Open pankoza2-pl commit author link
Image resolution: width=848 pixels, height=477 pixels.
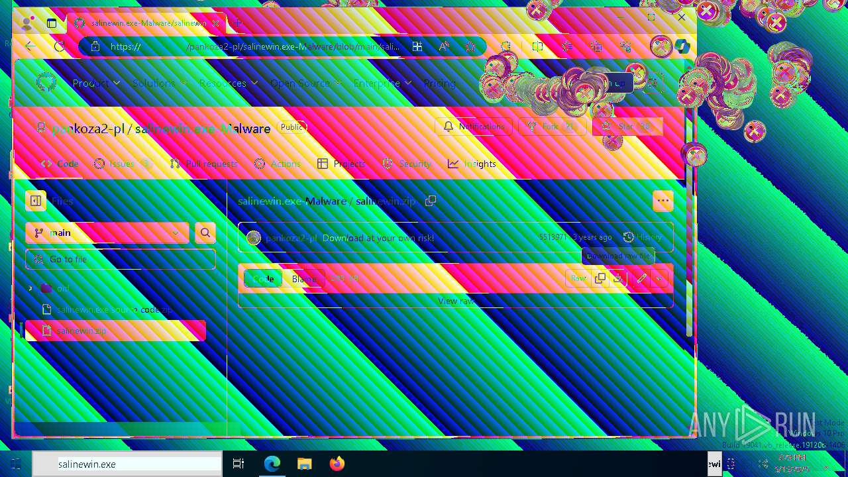coord(291,237)
